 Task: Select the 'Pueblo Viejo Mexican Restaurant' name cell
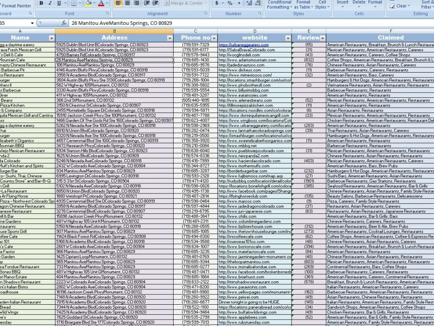point(27,151)
